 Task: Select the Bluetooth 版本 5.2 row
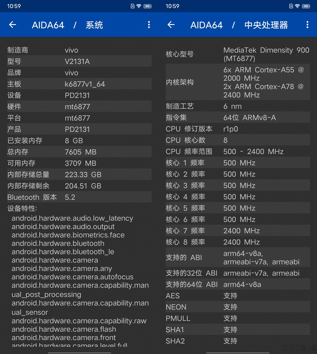tap(79, 197)
